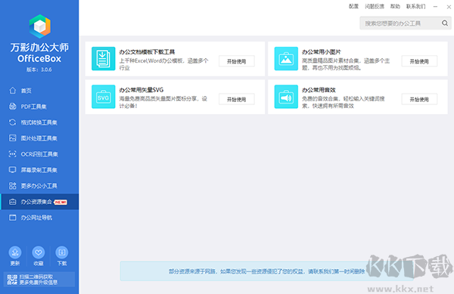
Task: Open 问题反馈 feedback link
Action: (x=375, y=6)
